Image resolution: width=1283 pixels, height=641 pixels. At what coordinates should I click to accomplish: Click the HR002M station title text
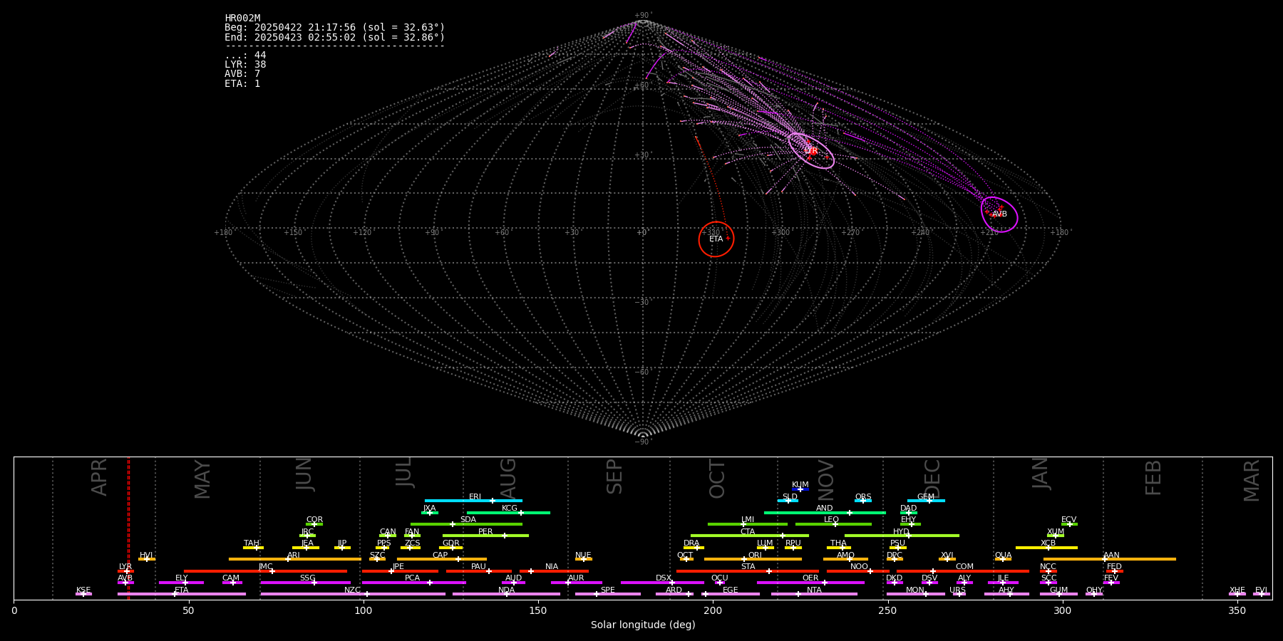pos(242,19)
